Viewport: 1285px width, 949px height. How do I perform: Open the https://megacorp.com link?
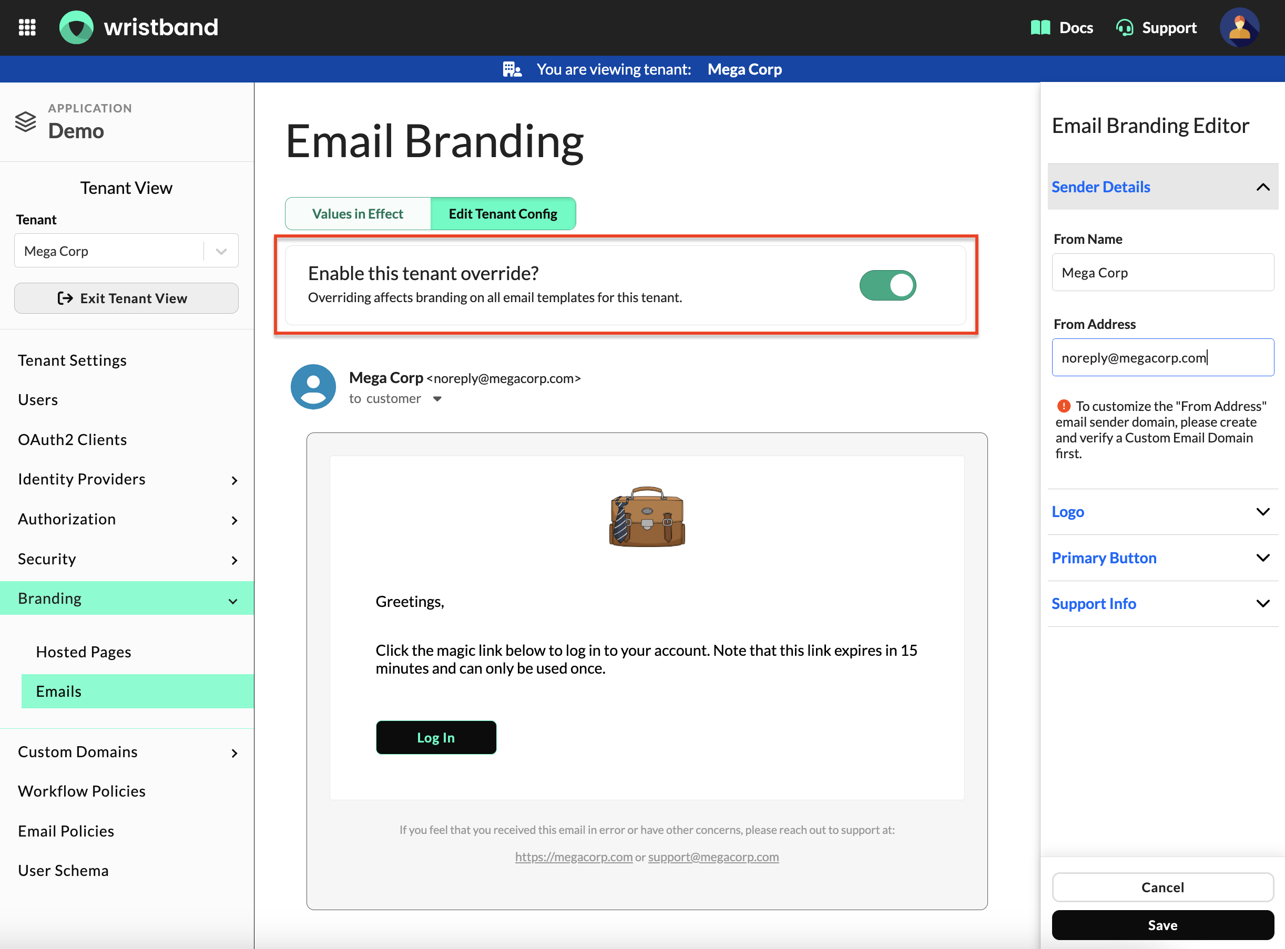click(574, 857)
